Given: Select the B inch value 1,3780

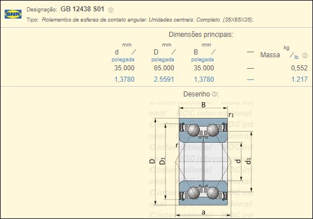Looking at the screenshot, I should coord(204,79).
